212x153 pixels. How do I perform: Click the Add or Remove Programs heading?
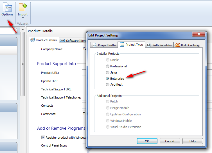61,128
